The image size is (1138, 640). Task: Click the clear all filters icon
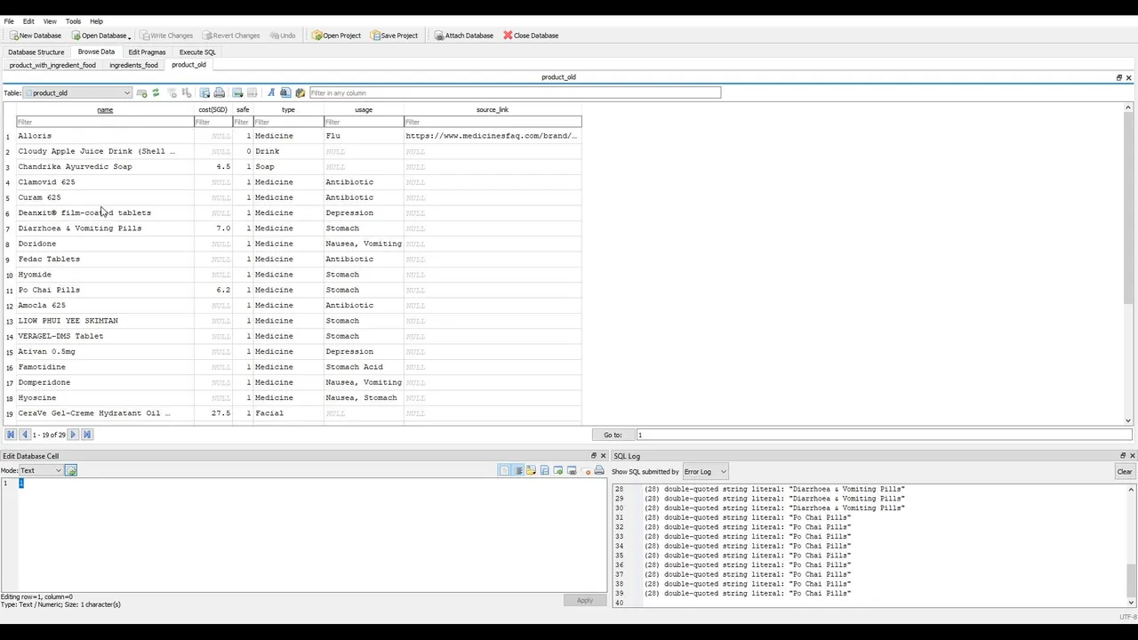[172, 92]
